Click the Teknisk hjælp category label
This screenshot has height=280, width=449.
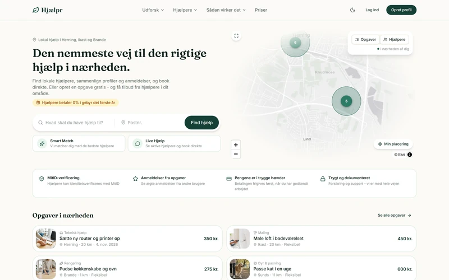pos(73,232)
